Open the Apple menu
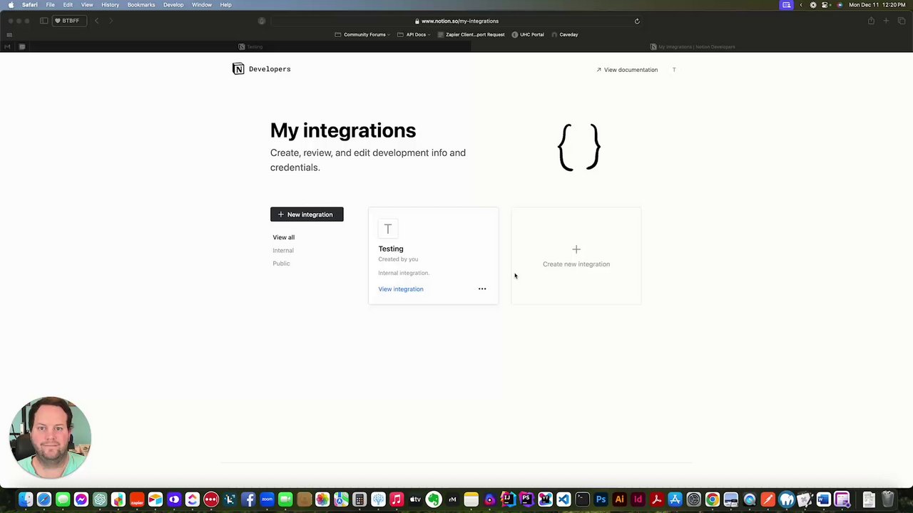The image size is (913, 513). click(x=11, y=5)
